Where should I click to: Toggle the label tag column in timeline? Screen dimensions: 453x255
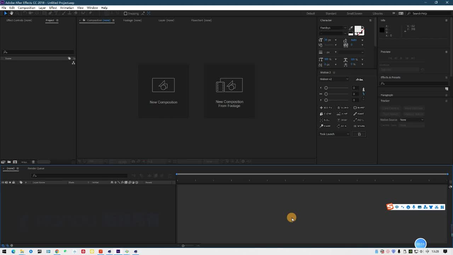pos(21,182)
